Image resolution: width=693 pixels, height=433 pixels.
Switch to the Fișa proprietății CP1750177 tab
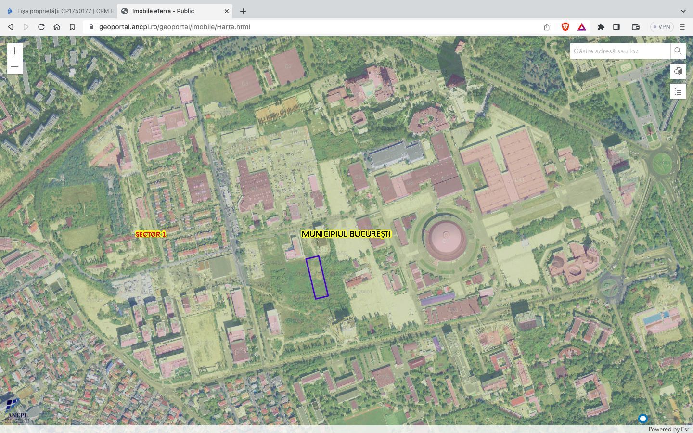click(60, 11)
